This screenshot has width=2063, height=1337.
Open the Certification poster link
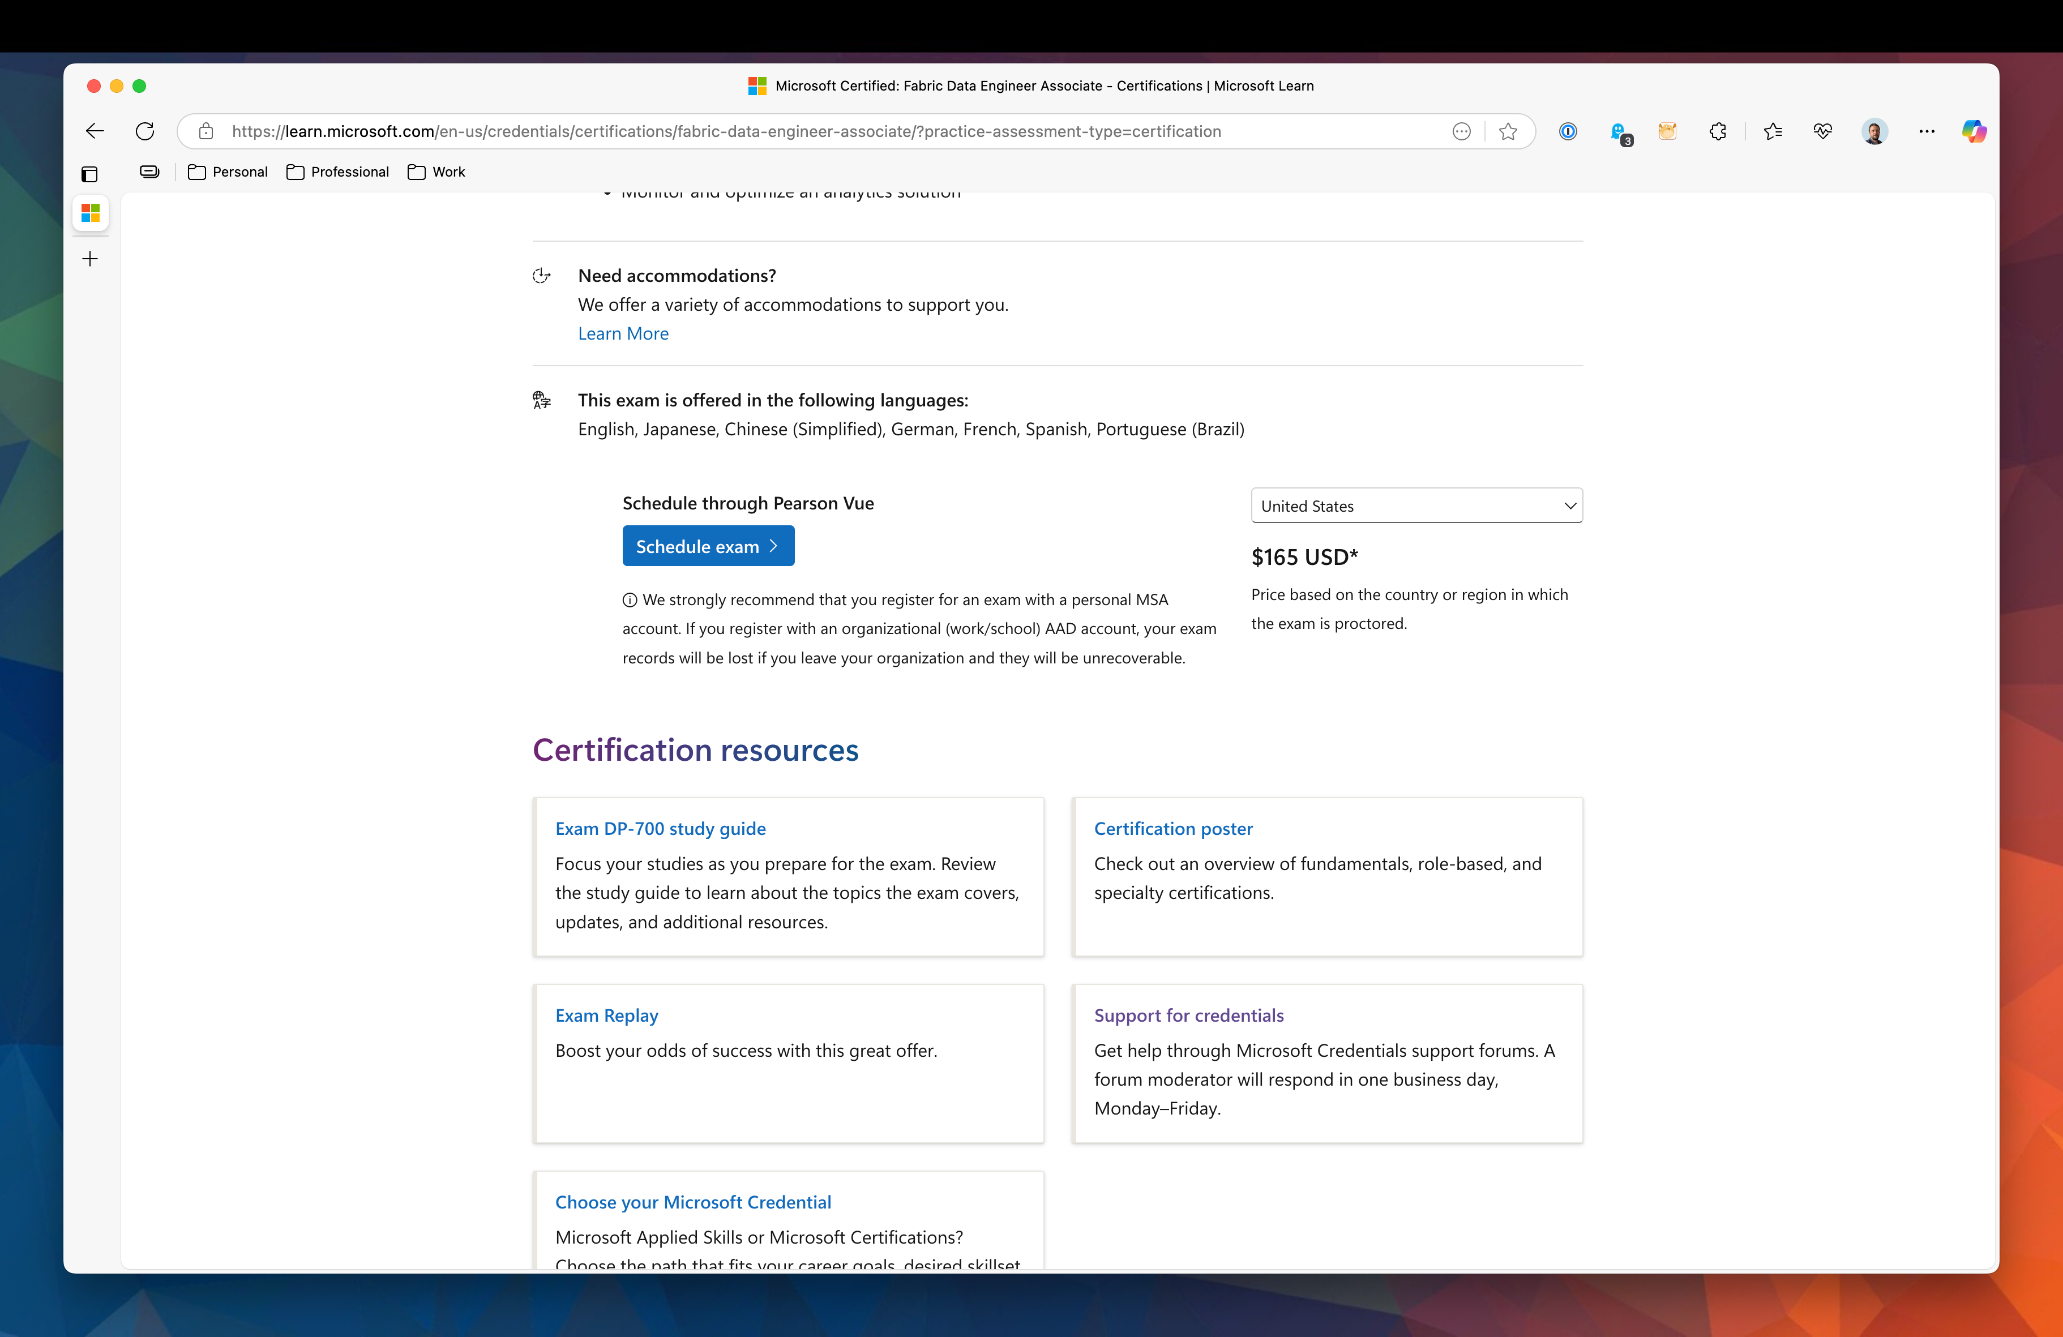click(x=1174, y=828)
